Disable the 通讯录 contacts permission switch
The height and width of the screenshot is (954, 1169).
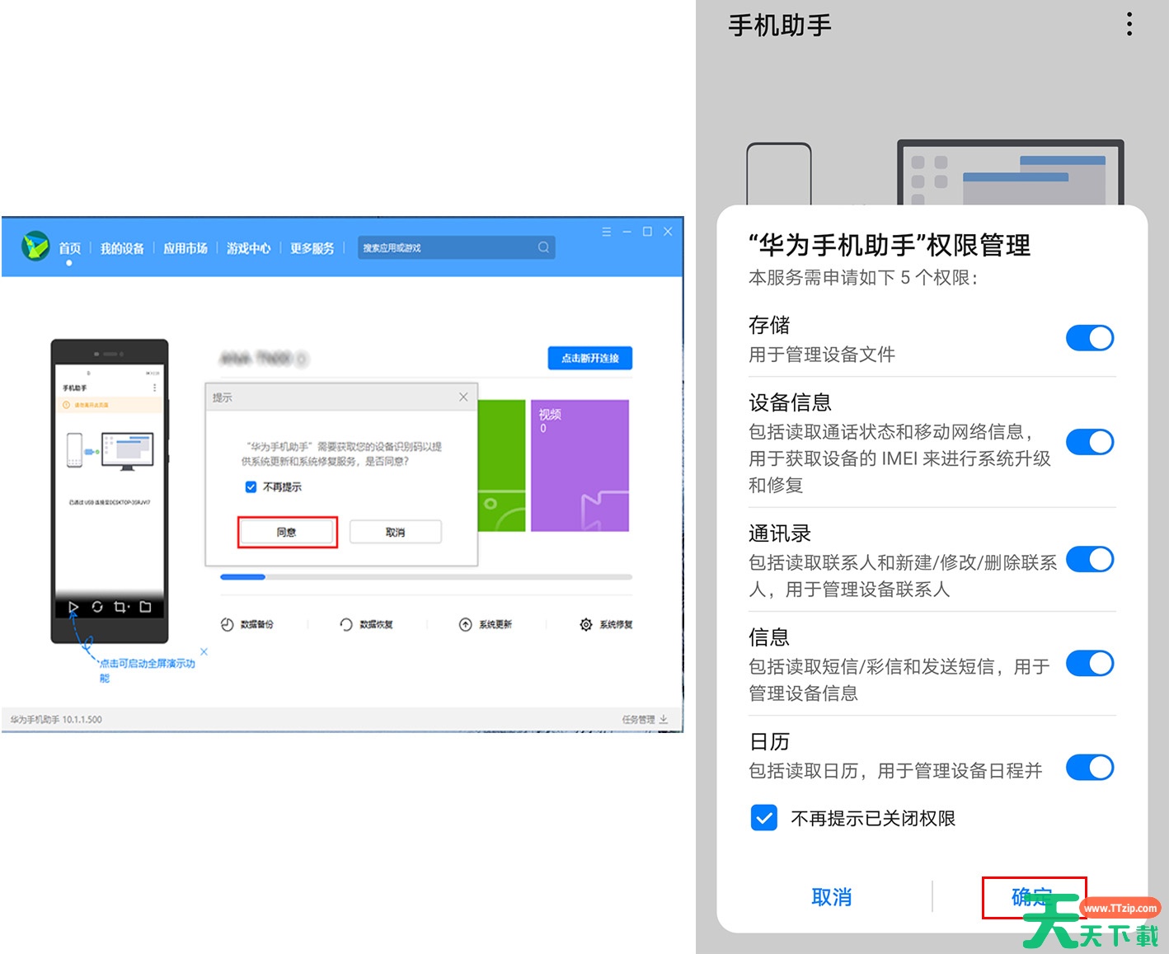coord(1089,560)
